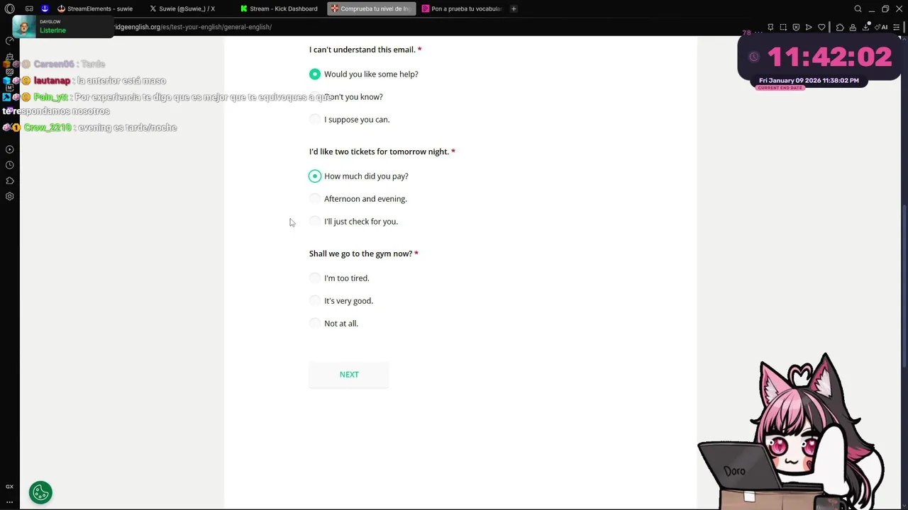Image resolution: width=908 pixels, height=510 pixels.
Task: Open the sidebar settings gear icon
Action: click(x=9, y=196)
